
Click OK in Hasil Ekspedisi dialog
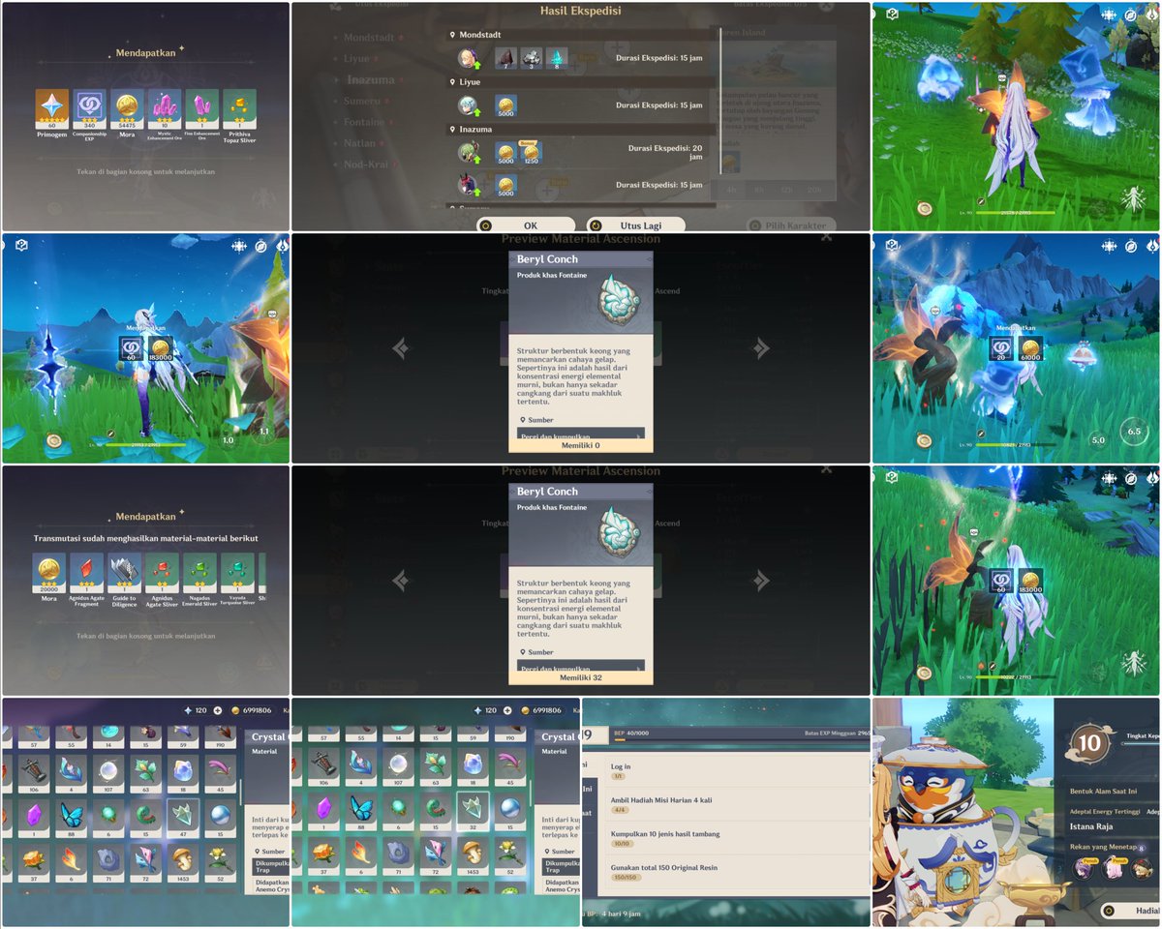526,225
